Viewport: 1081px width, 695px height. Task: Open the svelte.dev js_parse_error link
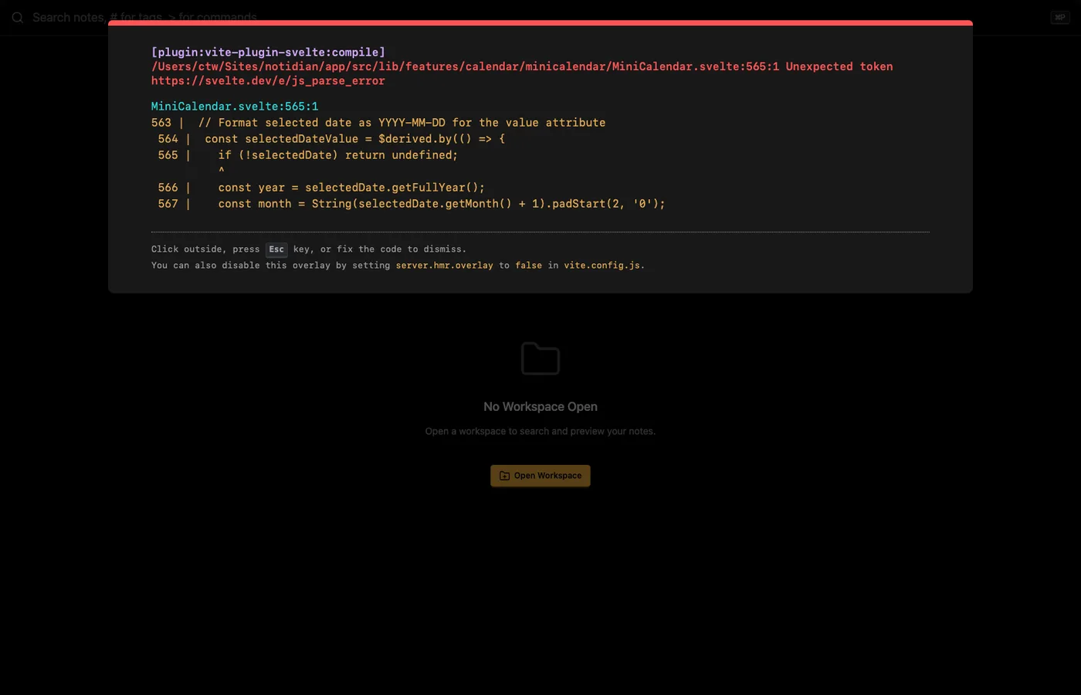pyautogui.click(x=268, y=81)
